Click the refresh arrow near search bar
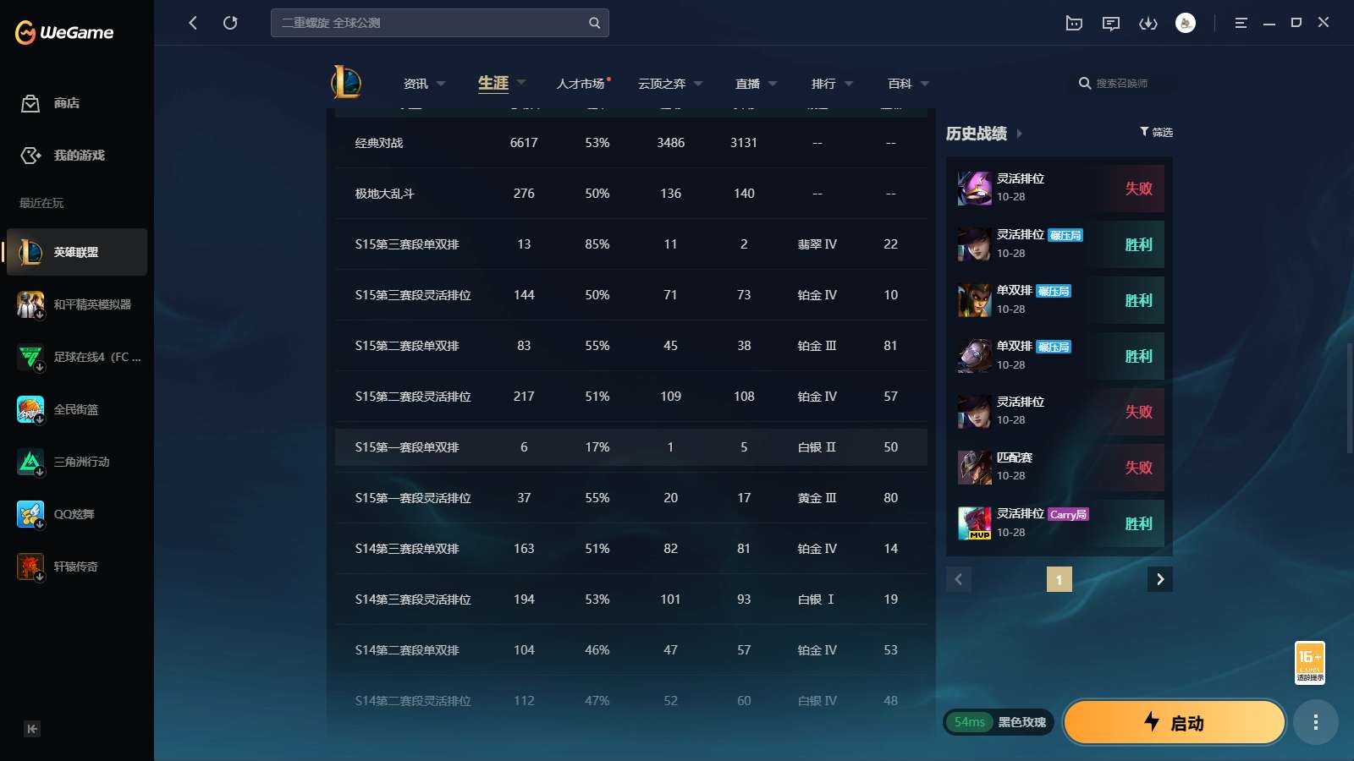Screen dimensions: 1354x761 click(230, 23)
